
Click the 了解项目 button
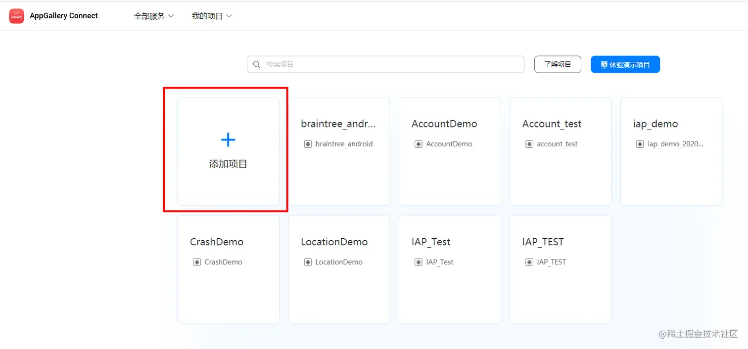coord(558,64)
